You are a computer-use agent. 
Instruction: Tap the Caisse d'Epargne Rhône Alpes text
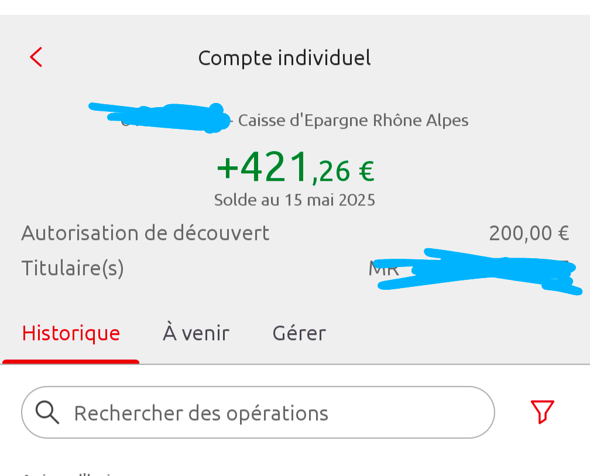[354, 121]
